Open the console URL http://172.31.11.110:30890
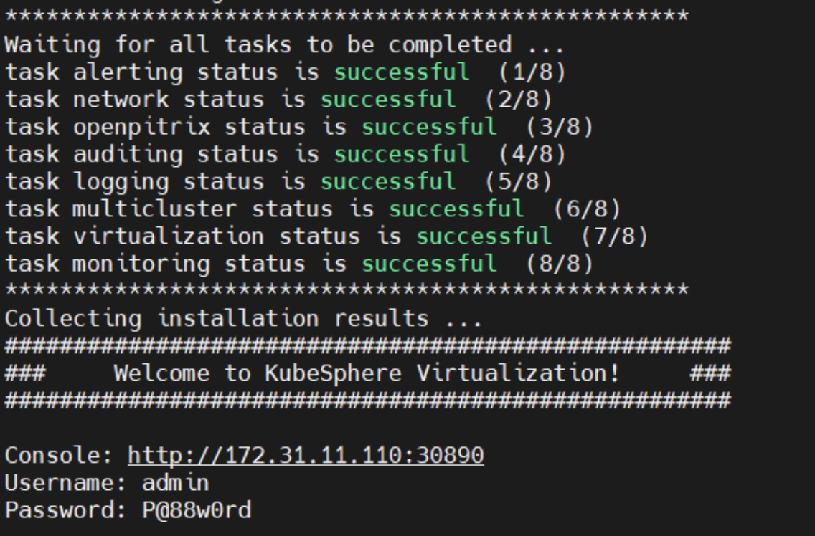815x536 pixels. [x=306, y=456]
